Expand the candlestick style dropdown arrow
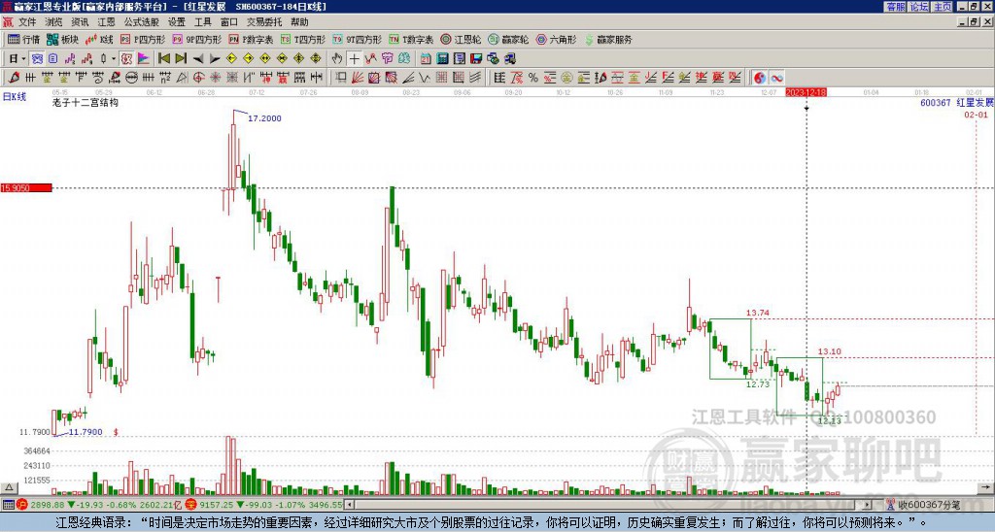 114,59
